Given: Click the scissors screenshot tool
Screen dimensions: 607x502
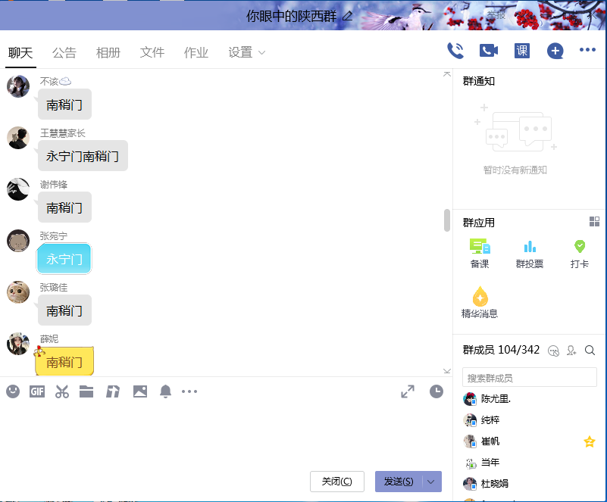Looking at the screenshot, I should pyautogui.click(x=62, y=391).
